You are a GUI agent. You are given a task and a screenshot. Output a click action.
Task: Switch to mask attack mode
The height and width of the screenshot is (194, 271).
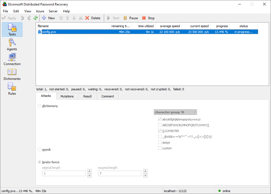39,149
